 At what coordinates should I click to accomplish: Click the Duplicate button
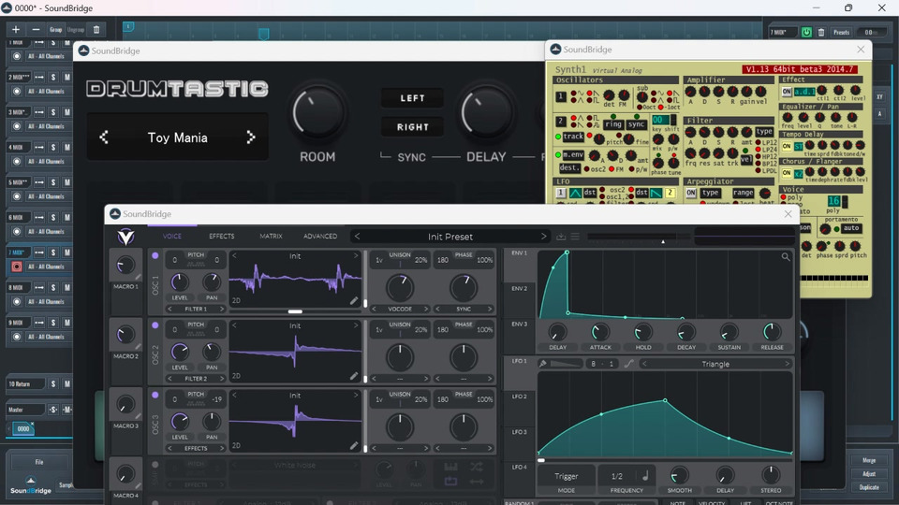[x=869, y=487]
